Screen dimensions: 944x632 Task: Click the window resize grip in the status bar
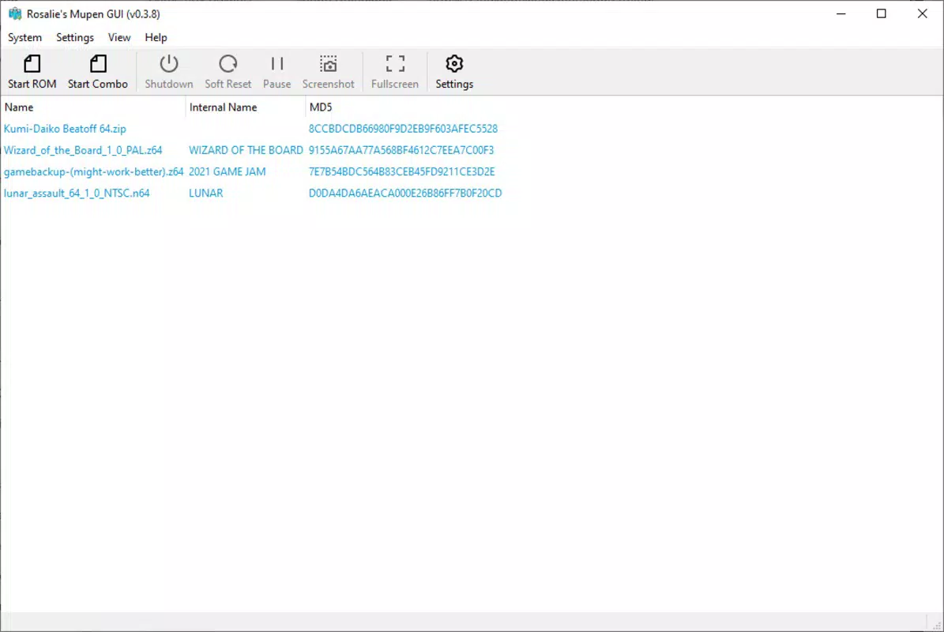coord(937,626)
